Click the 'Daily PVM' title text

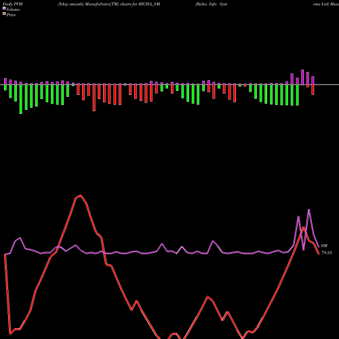13,4
